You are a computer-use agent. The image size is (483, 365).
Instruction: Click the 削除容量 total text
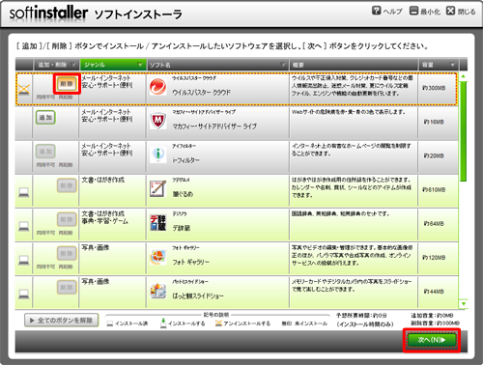pyautogui.click(x=435, y=323)
